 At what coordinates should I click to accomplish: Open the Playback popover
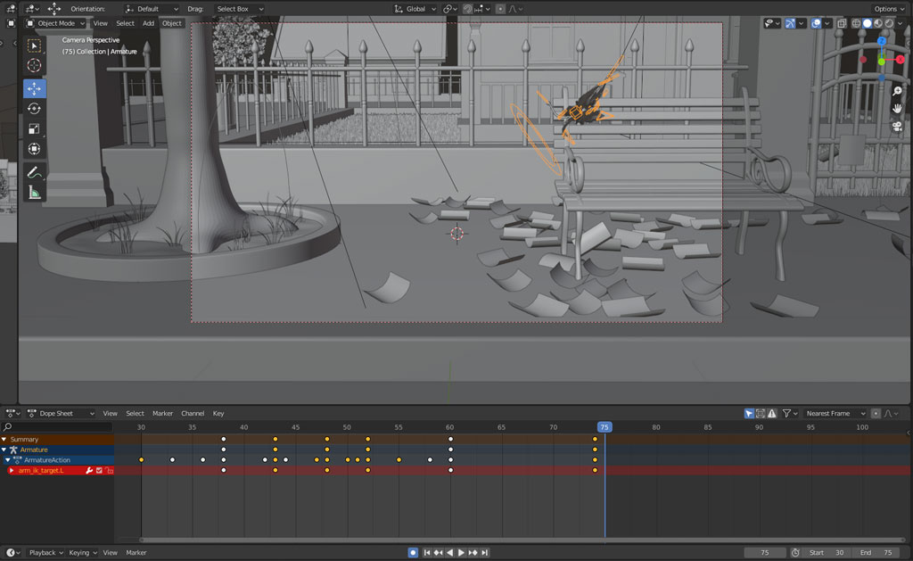[45, 553]
